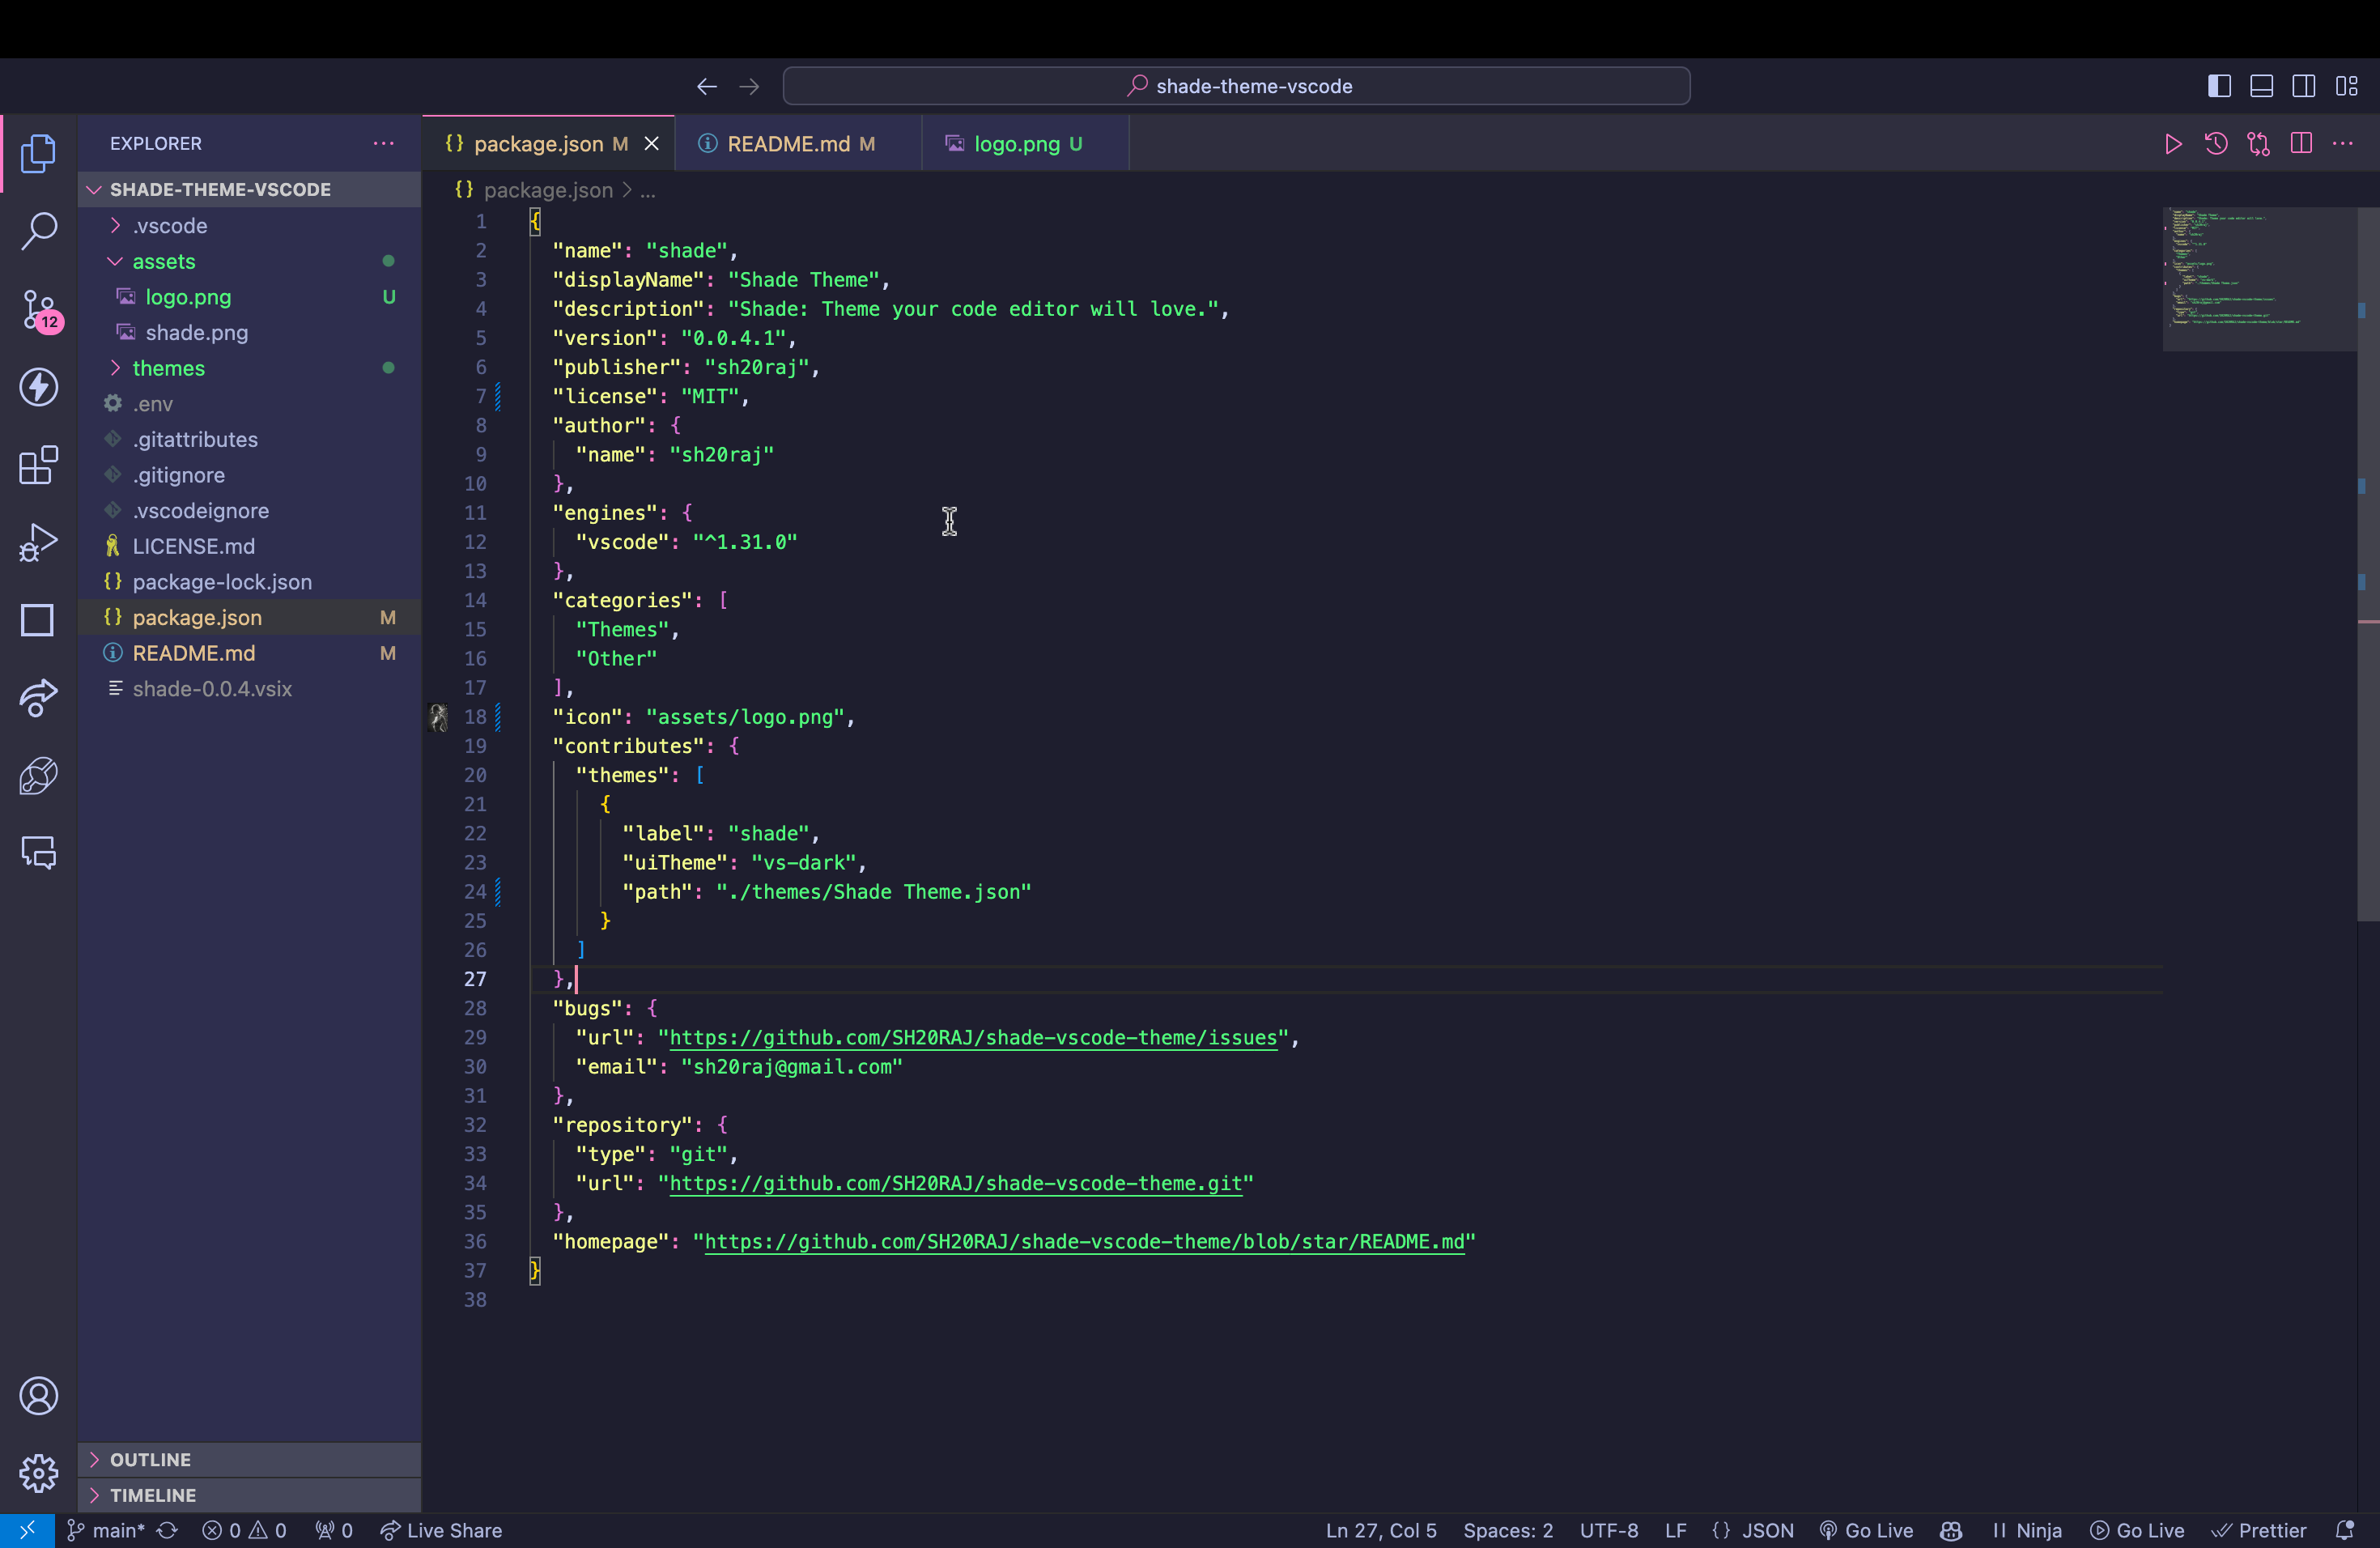This screenshot has width=2380, height=1548.
Task: Click the split editor right icon
Action: click(x=2300, y=144)
